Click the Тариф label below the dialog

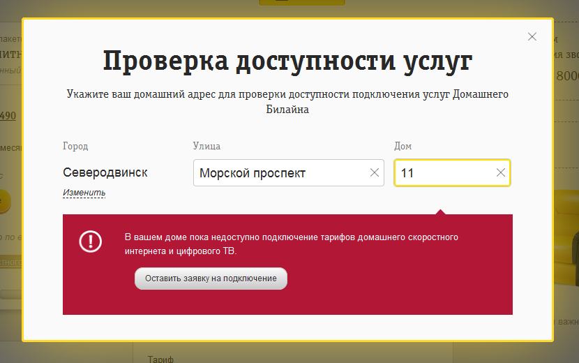(160, 359)
